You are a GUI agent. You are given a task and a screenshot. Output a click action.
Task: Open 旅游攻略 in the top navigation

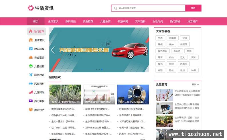click(123, 21)
